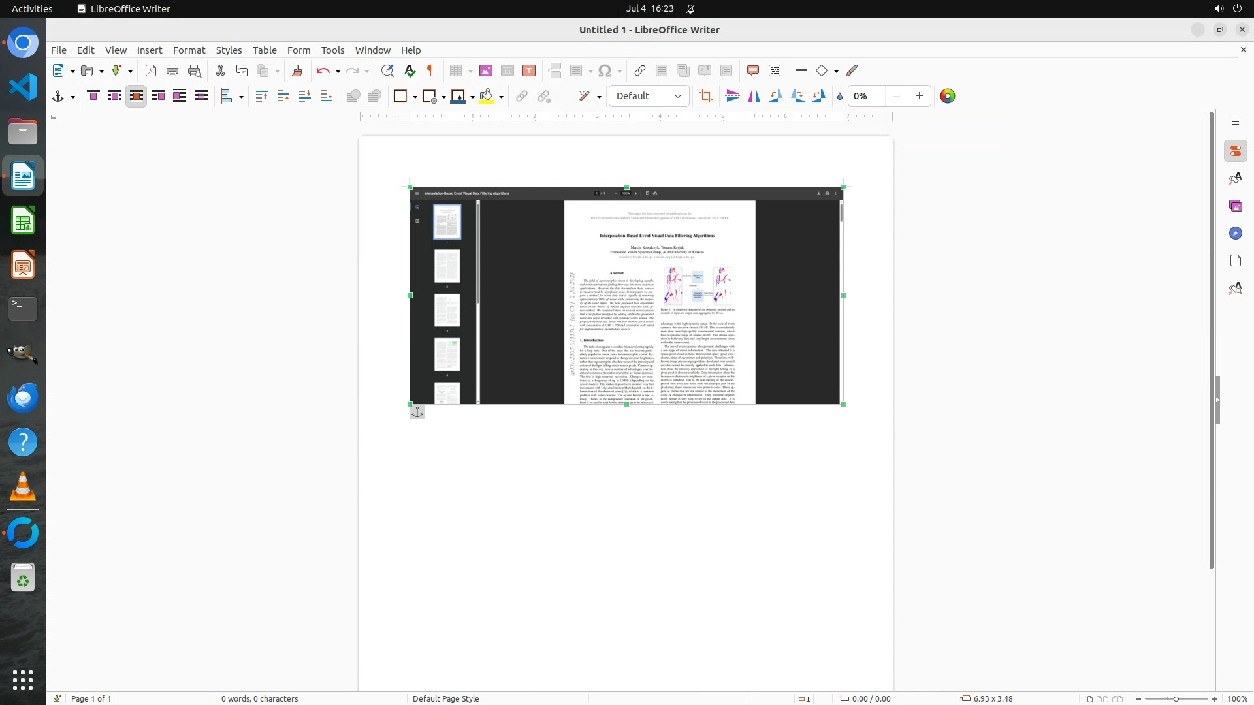
Task: Click the Insert Image toolbar icon
Action: [486, 70]
